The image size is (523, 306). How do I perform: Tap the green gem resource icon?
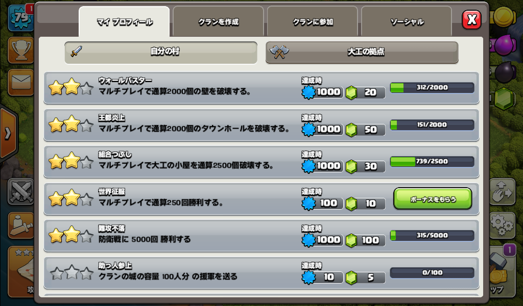pyautogui.click(x=504, y=99)
